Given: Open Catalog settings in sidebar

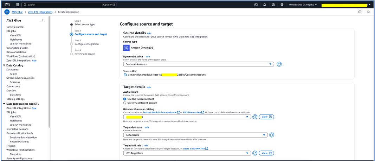Looking at the screenshot, I should click(x=15, y=99).
